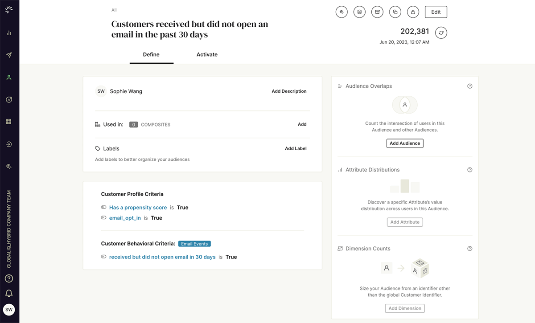Click toggle icon beside email_opt_in
The width and height of the screenshot is (535, 323).
[x=104, y=218]
